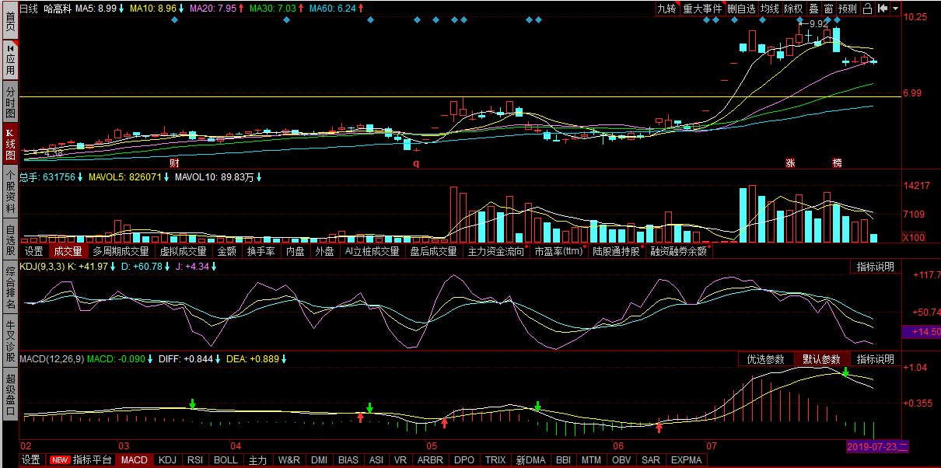941x468 pixels.
Task: Select the EXPMA indicator tab
Action: coord(686,460)
